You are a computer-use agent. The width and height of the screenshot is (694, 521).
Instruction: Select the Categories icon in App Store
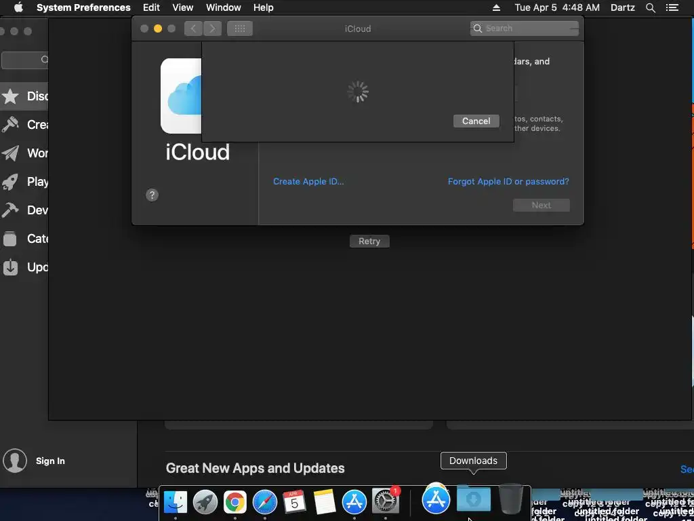point(10,239)
